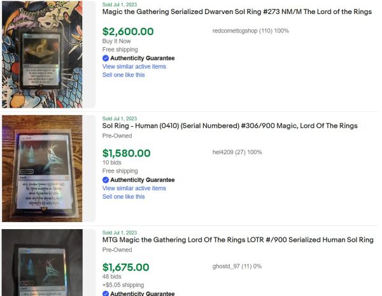Click the $1,580.00 sold price
This screenshot has width=382, height=296.
[126, 153]
